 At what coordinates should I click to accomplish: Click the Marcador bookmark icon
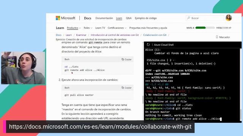217,37
